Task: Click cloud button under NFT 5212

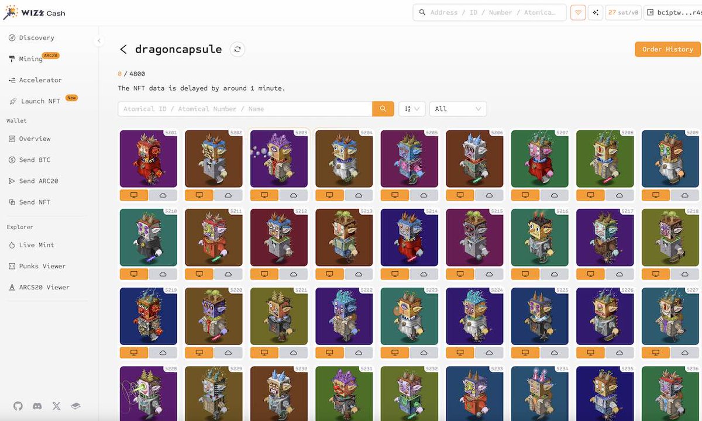Action: point(293,274)
